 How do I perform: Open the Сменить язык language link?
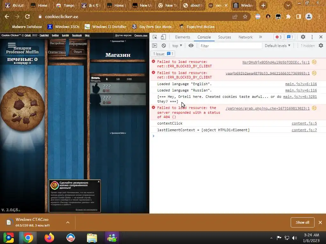pos(141,35)
